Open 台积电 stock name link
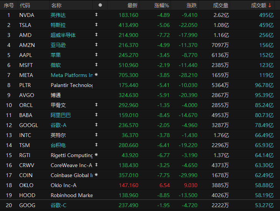 tap(58, 145)
